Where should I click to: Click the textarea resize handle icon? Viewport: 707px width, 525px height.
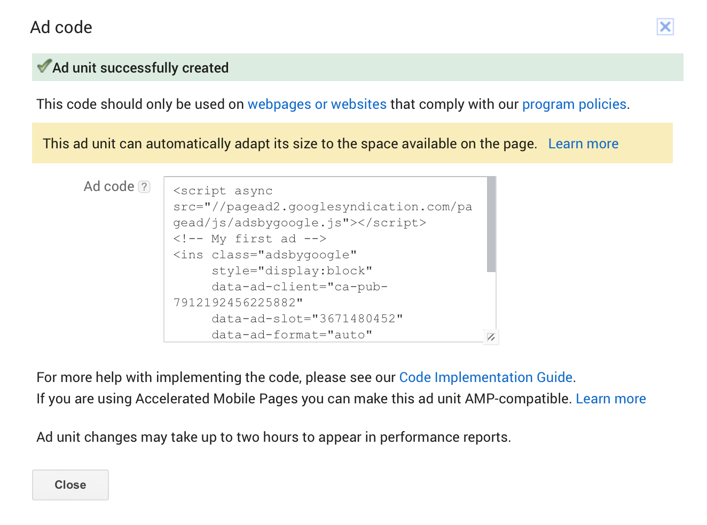491,337
